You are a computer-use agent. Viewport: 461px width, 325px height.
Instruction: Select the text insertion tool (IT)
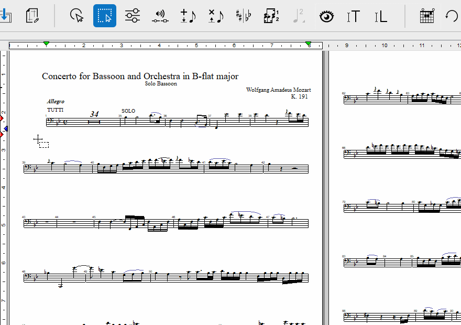coord(354,16)
